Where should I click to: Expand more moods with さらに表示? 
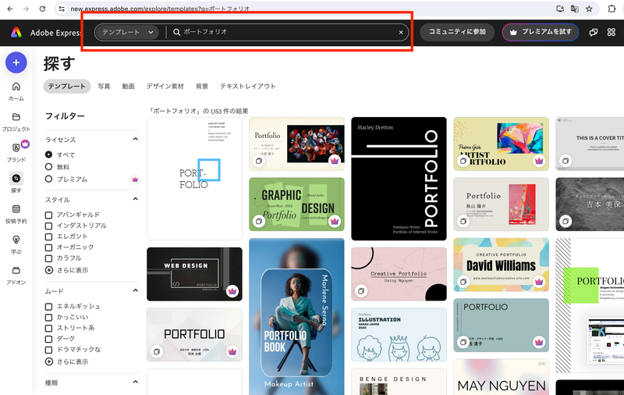(66, 361)
